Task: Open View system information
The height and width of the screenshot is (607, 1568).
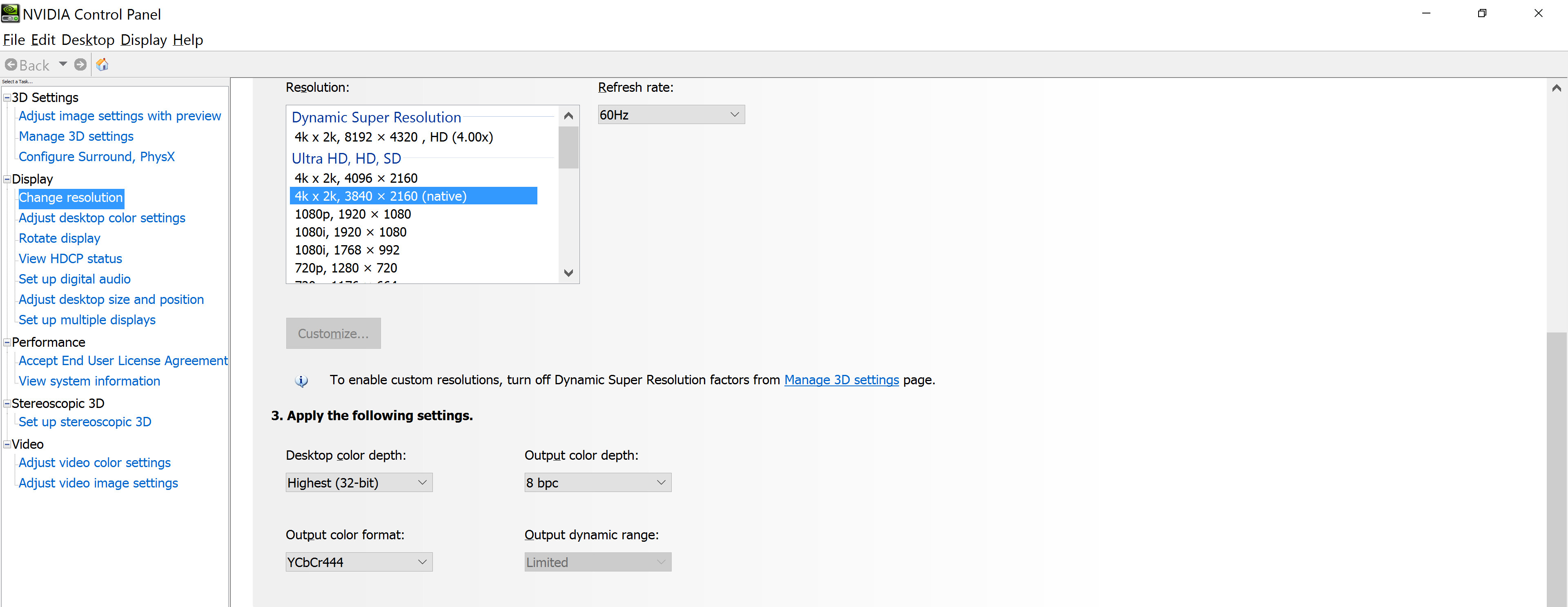Action: click(89, 381)
